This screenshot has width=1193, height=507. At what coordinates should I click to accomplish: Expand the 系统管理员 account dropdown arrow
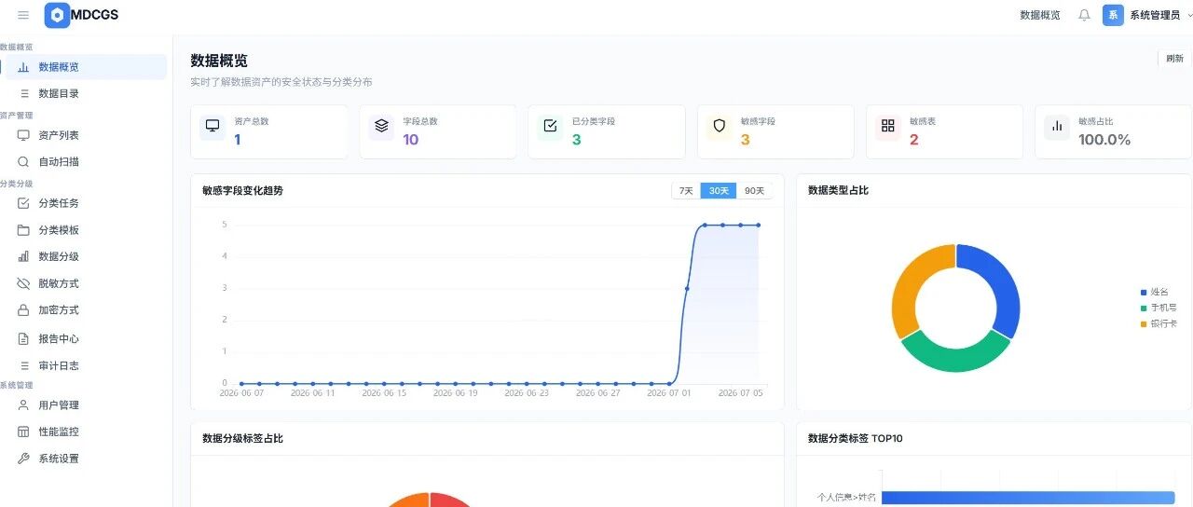click(x=1189, y=15)
